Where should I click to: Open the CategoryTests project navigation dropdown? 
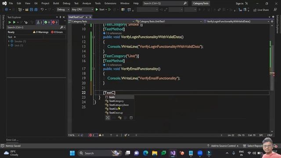101,22
